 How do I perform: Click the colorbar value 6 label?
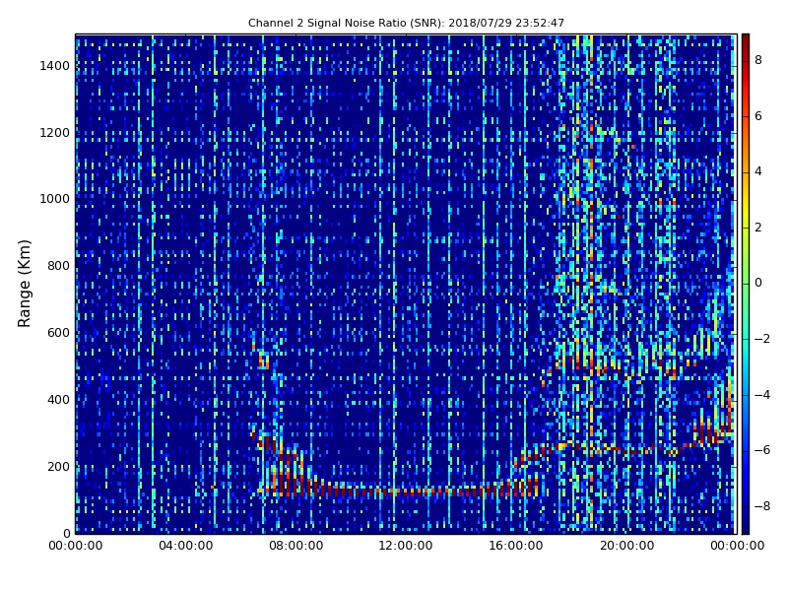tap(758, 116)
